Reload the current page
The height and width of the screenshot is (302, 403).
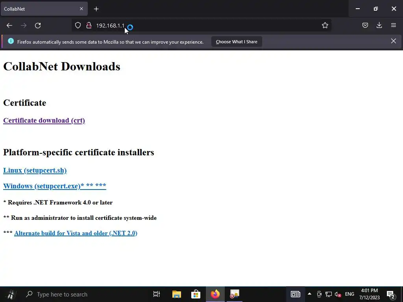(38, 26)
